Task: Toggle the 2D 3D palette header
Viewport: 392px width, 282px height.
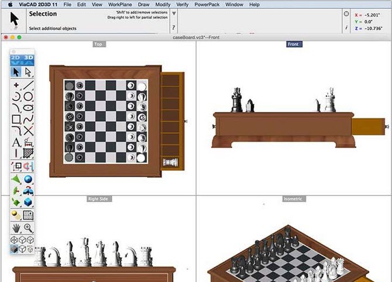Action: click(x=22, y=60)
